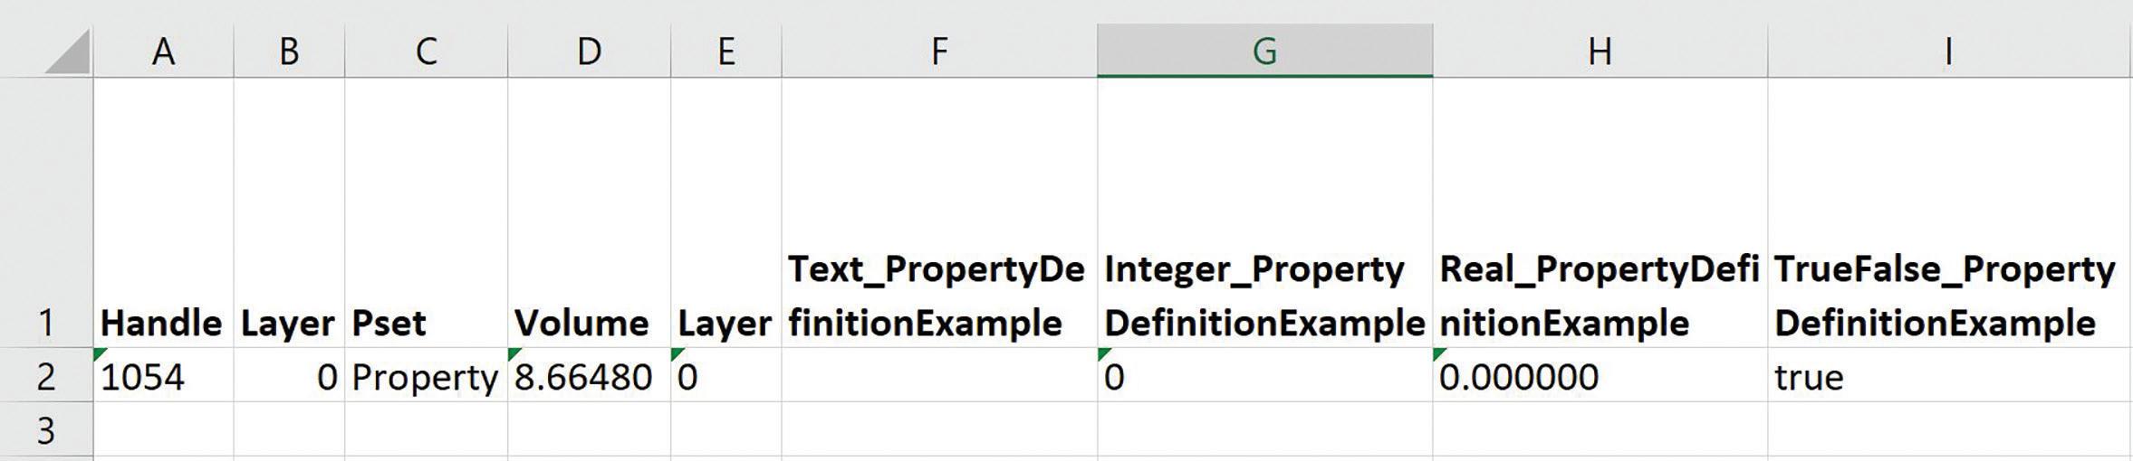Image resolution: width=2133 pixels, height=461 pixels.
Task: Select column H header
Action: [x=1600, y=52]
